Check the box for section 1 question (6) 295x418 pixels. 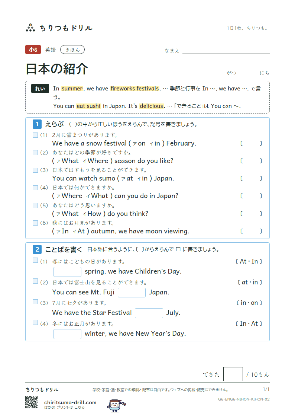pos(35,223)
